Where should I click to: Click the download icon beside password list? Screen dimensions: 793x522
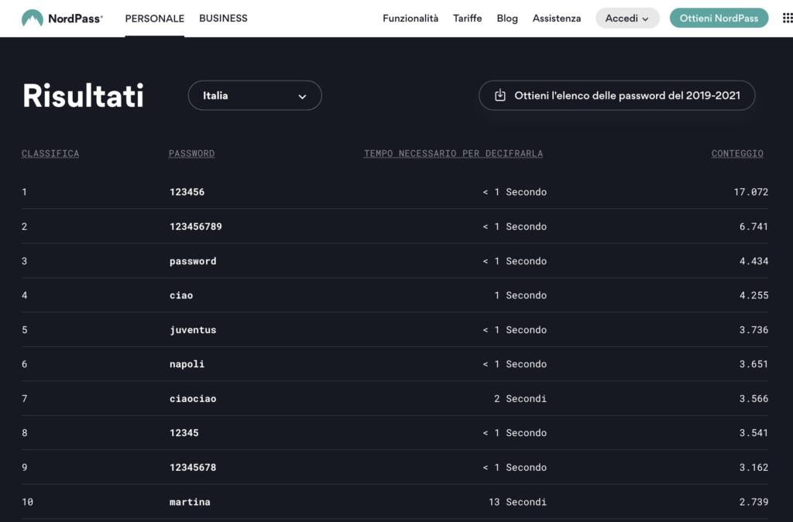pyautogui.click(x=500, y=95)
